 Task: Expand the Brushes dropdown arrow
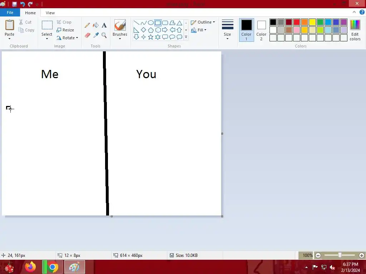[x=120, y=39]
